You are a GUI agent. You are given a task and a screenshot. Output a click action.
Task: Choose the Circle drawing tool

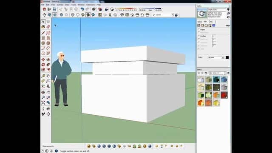[43, 43]
